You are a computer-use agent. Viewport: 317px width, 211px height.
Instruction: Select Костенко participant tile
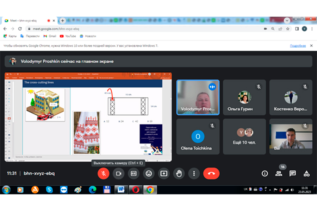point(291,97)
